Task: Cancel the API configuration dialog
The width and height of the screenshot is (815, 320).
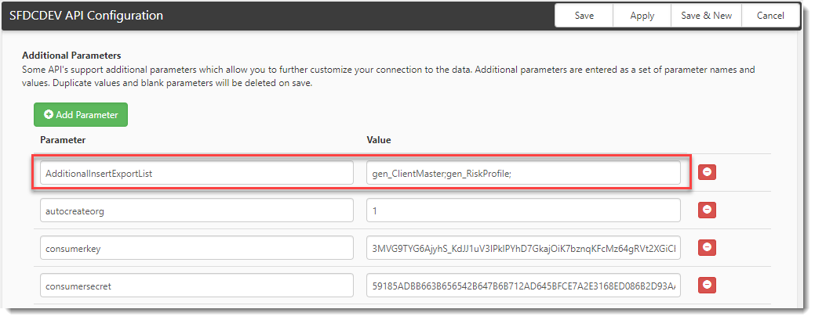Action: [x=770, y=16]
